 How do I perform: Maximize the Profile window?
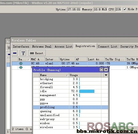point(101,70)
